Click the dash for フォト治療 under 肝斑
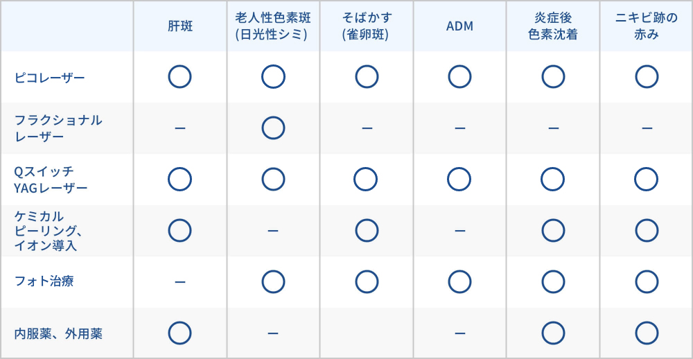 [179, 282]
